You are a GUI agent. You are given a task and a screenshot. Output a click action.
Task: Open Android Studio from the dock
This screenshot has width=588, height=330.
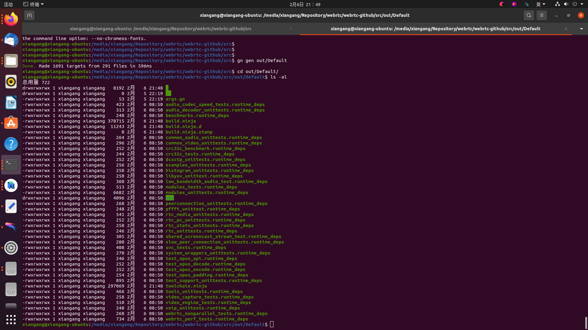pos(11,185)
